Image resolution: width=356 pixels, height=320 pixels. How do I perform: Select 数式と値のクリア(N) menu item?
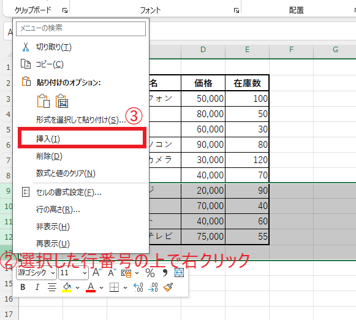81,173
